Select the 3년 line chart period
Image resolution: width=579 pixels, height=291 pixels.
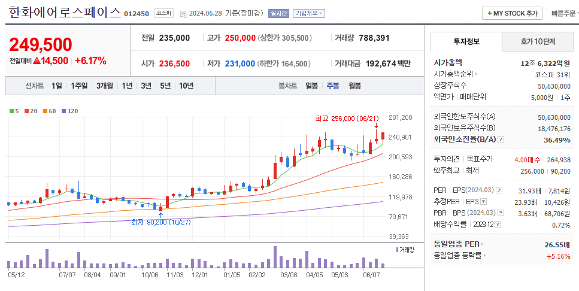tap(146, 86)
